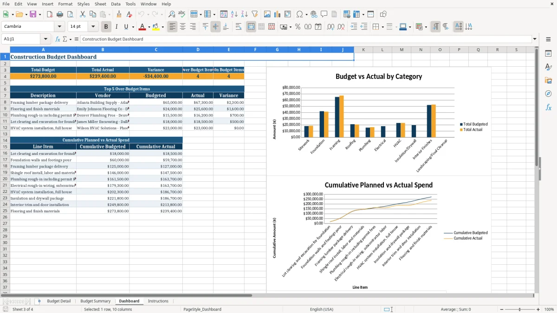Click Increase Indent icon
The width and height of the screenshot is (557, 313).
click(x=354, y=27)
